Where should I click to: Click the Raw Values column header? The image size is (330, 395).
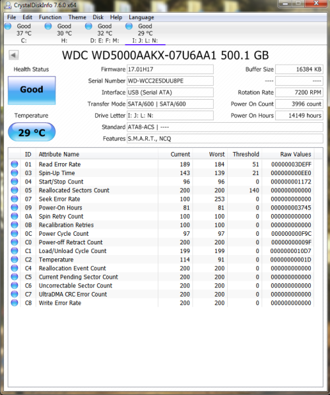(x=288, y=154)
